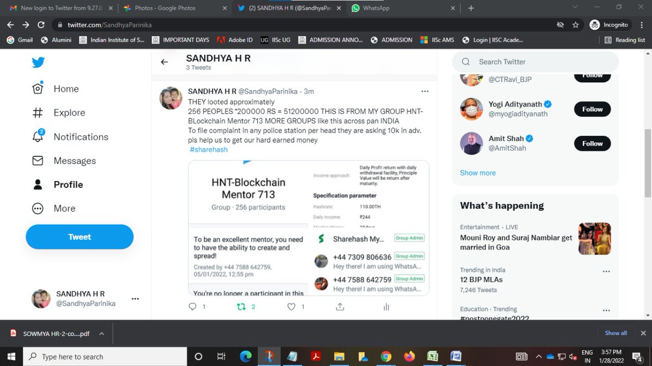Open IISc UG bookmark

(x=275, y=40)
